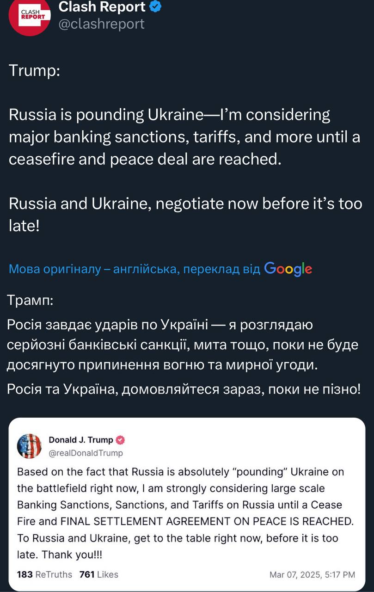Click the Ukrainian original-language translation notice

click(x=134, y=269)
